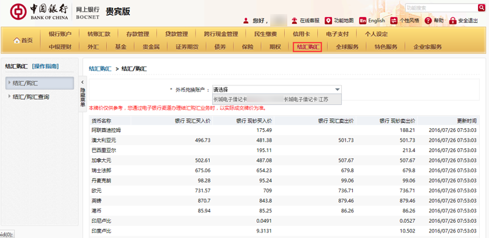Click into the 功能搜索 search field
Screen dimensions: 489x238
tap(441, 8)
